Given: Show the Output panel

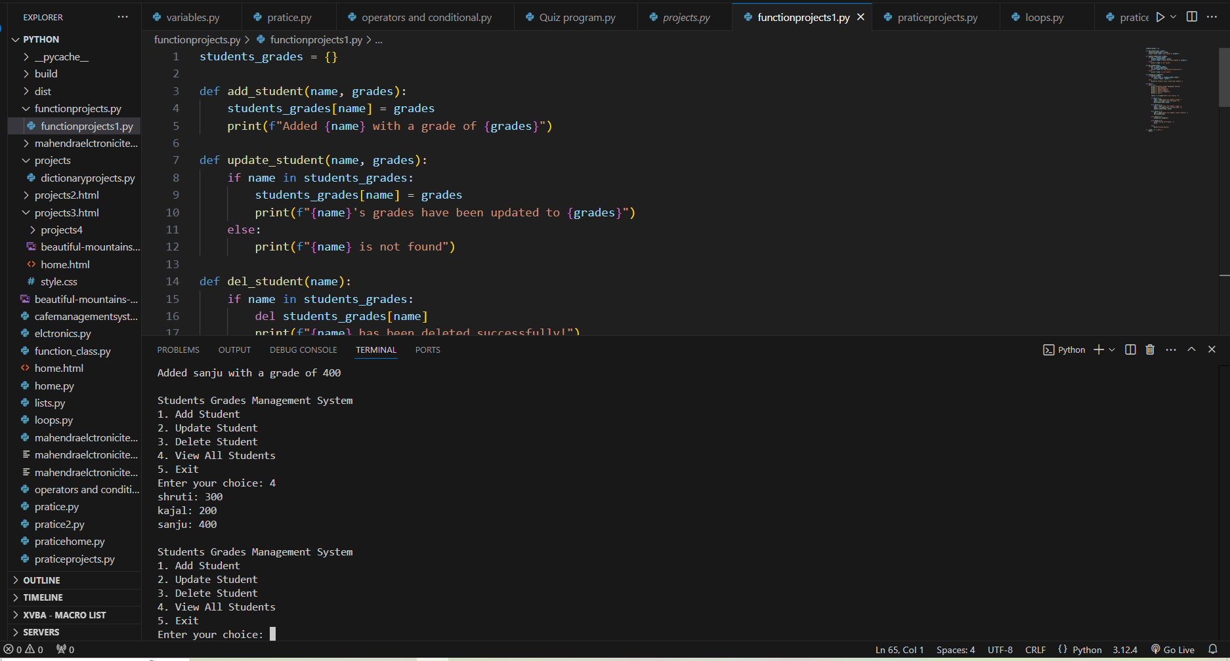Looking at the screenshot, I should pos(234,350).
